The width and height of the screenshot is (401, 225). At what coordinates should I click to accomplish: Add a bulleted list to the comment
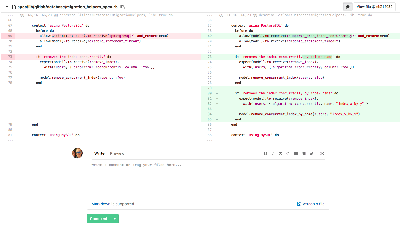point(296,153)
